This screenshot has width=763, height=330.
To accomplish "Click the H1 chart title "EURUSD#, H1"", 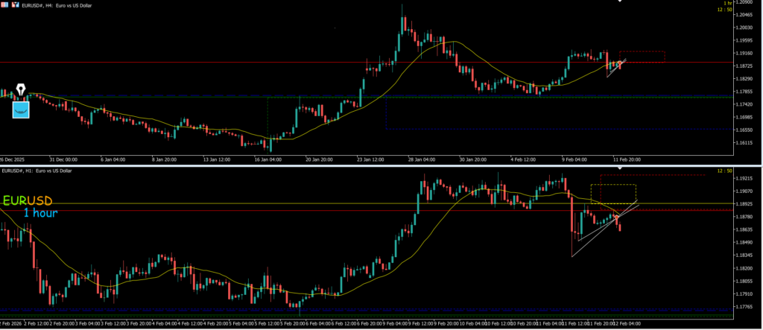I will (37, 171).
